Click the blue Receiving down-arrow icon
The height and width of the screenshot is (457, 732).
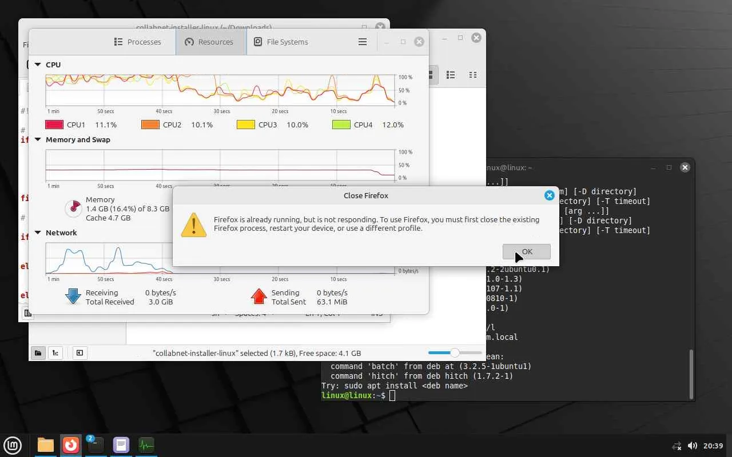point(73,296)
